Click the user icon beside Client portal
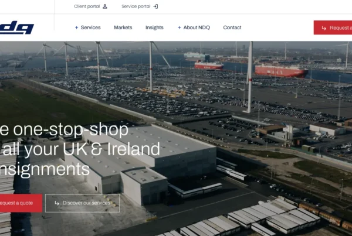Image resolution: width=352 pixels, height=236 pixels. point(105,6)
